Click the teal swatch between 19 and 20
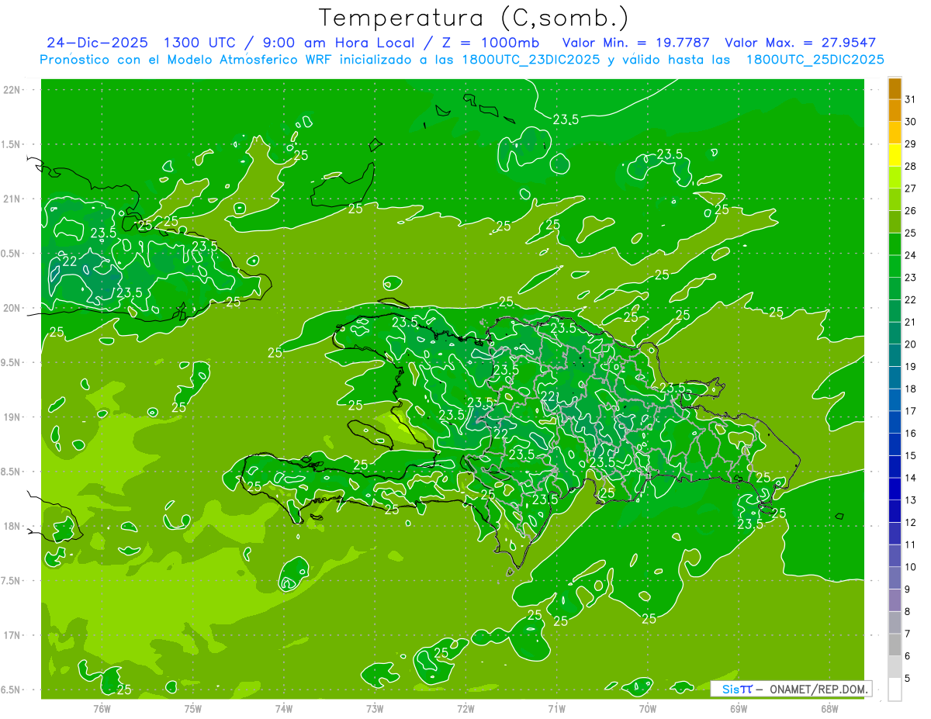Screen dimensions: 931x719 point(895,355)
